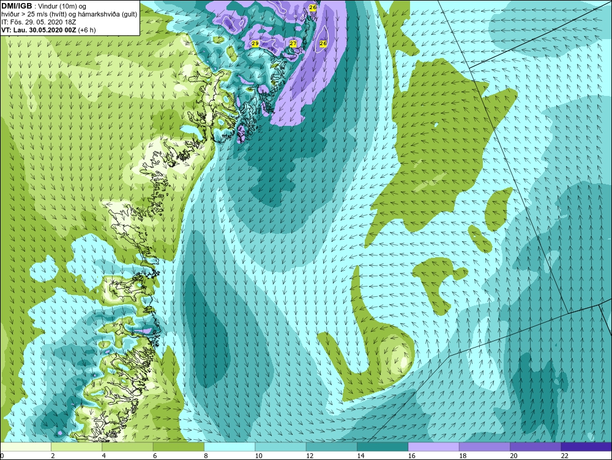Click the legend scale number 10

[259, 456]
